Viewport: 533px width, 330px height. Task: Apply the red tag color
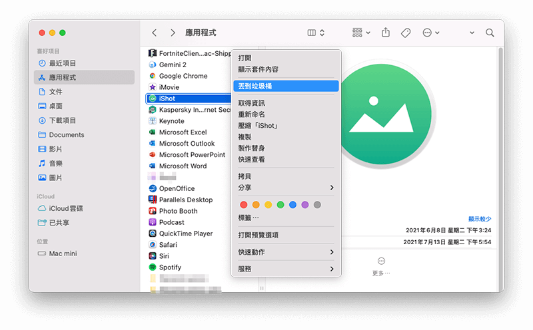[244, 205]
